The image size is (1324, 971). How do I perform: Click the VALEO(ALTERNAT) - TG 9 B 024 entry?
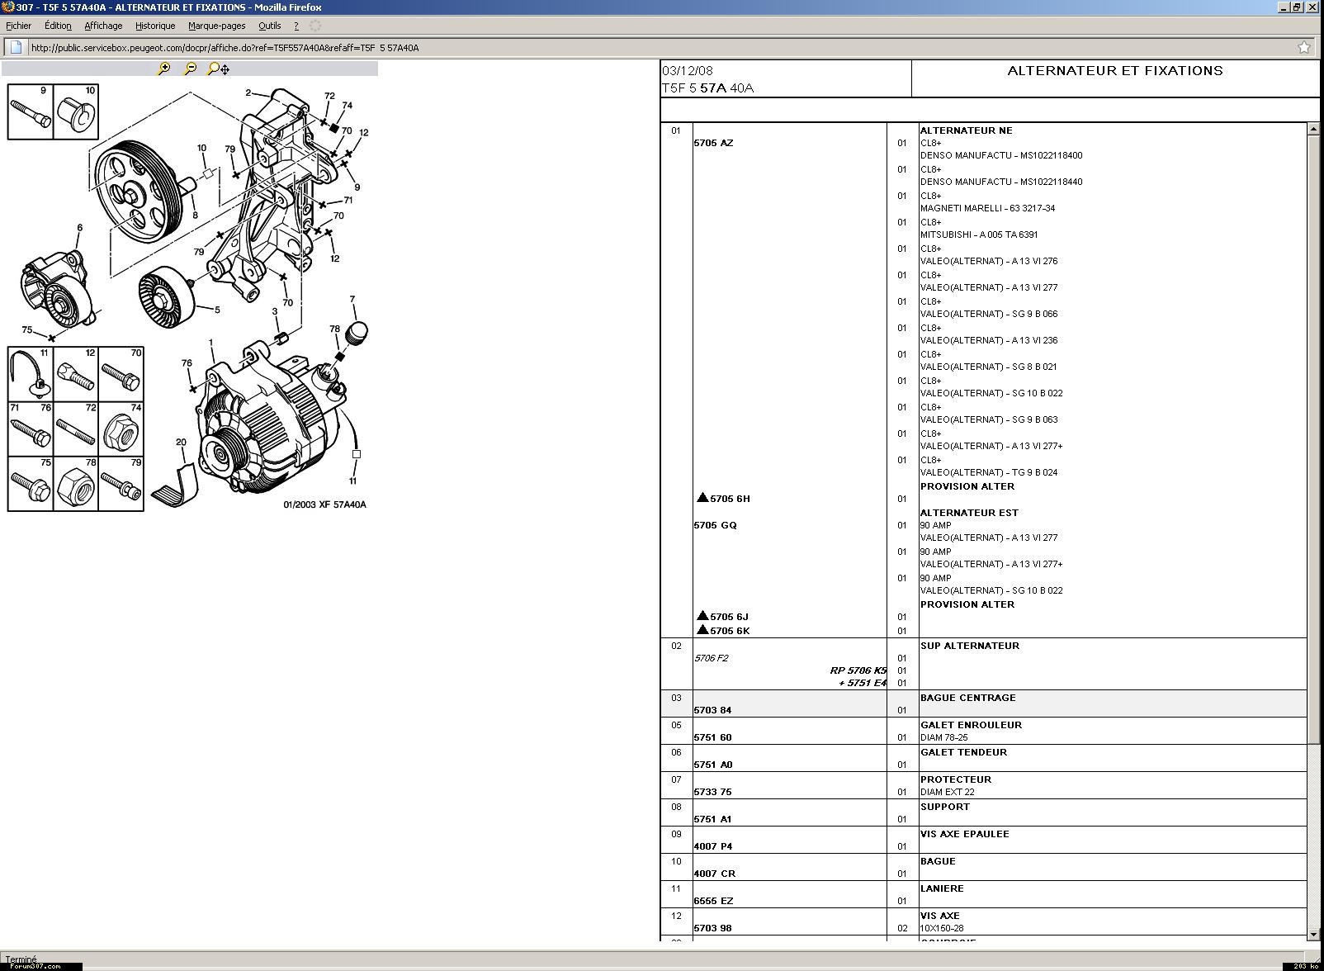tap(989, 472)
